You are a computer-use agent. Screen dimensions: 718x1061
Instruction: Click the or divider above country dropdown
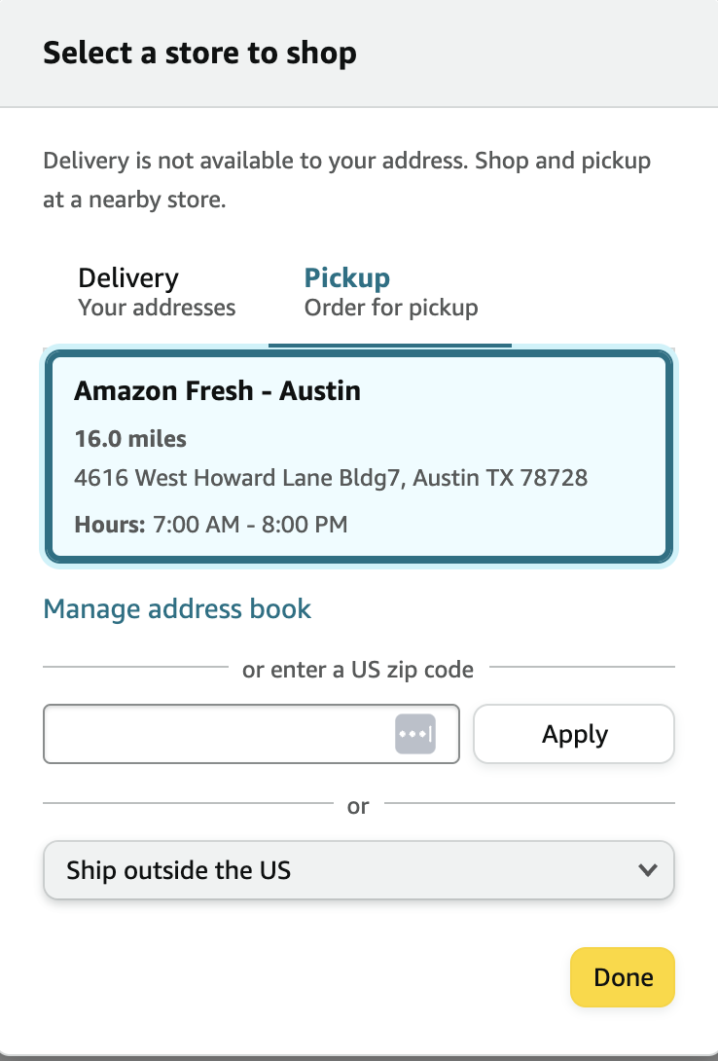tap(358, 806)
